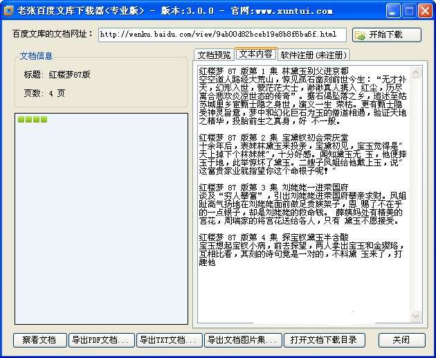Click inside the document URL field
Screen dimensions: 436x358
pyautogui.click(x=222, y=35)
